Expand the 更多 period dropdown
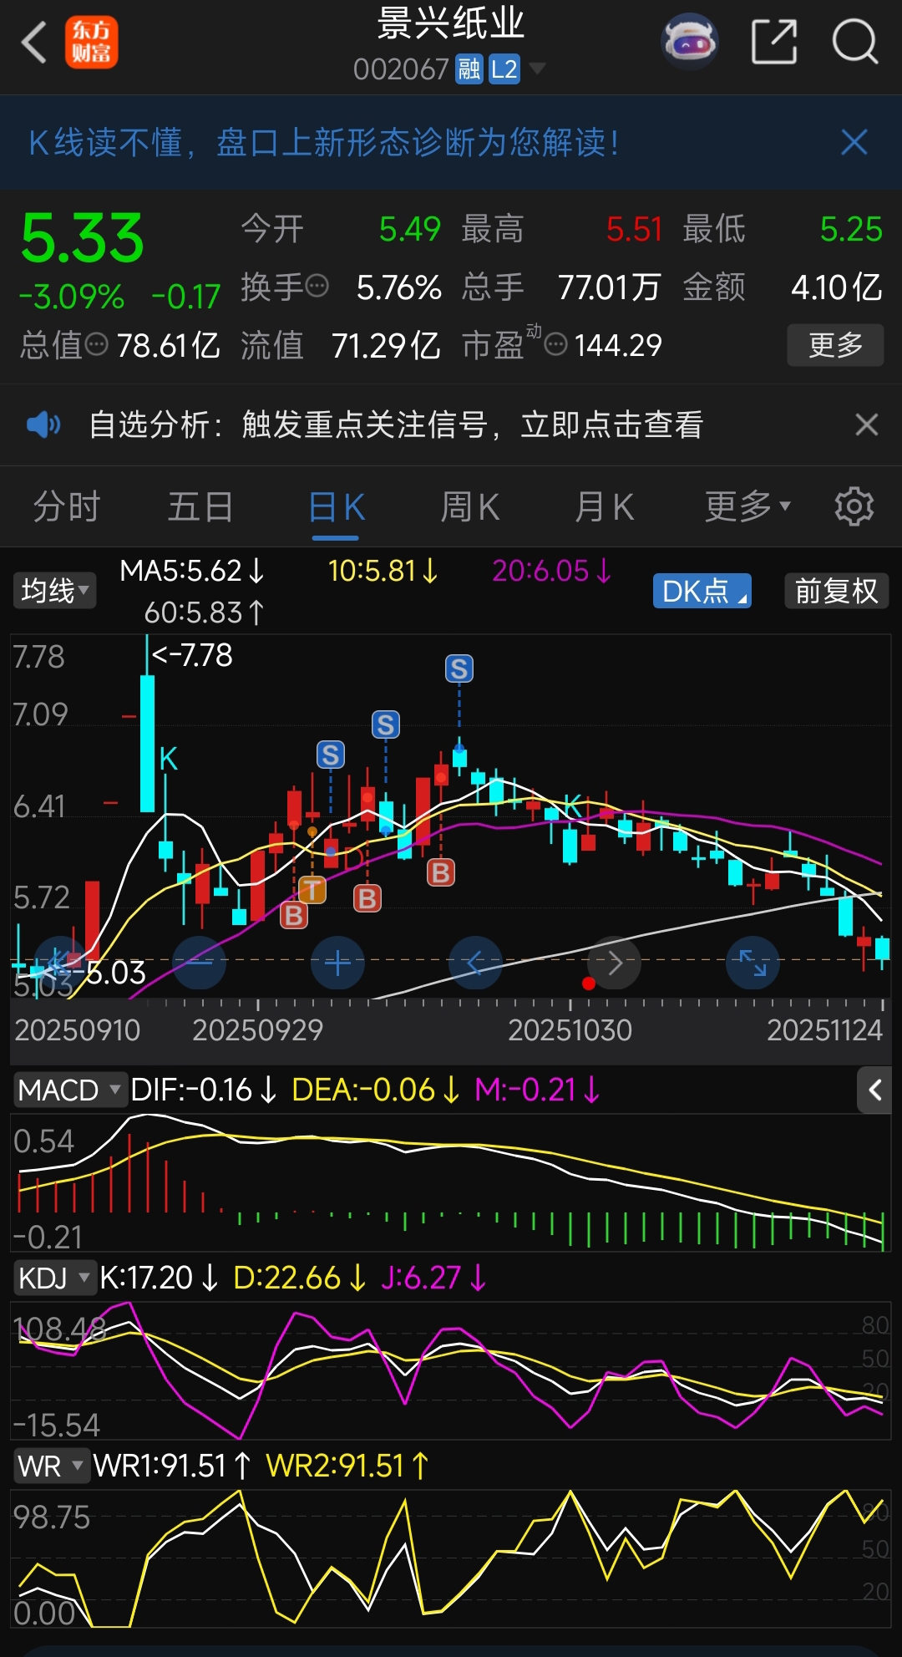Screen dimensions: 902x1657 pos(747,506)
